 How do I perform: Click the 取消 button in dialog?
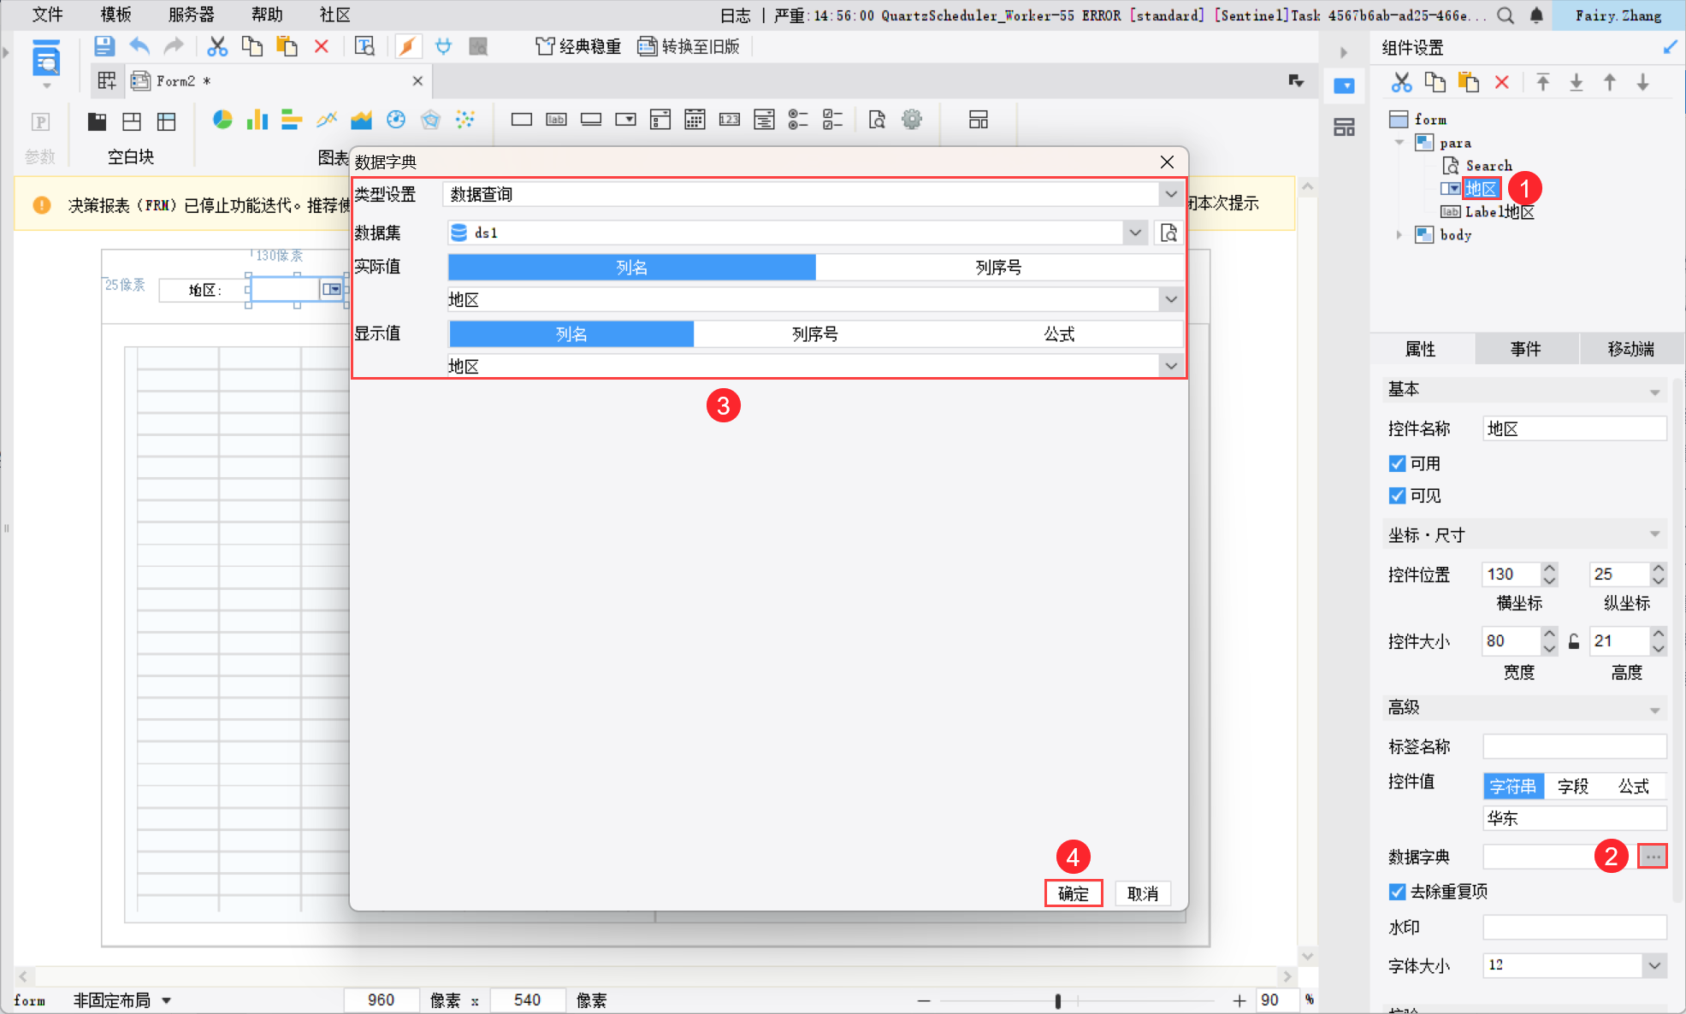pos(1143,893)
